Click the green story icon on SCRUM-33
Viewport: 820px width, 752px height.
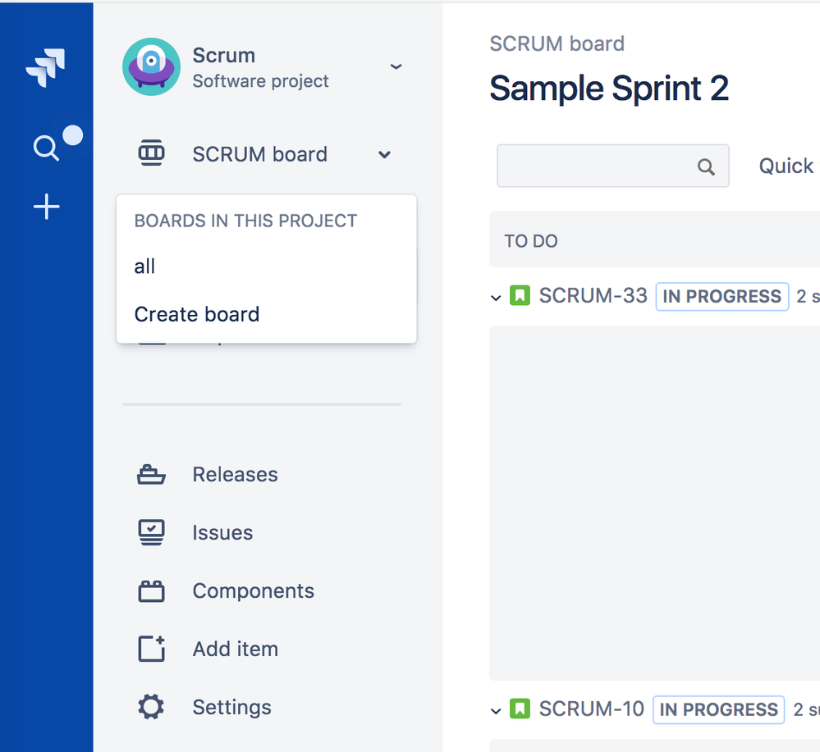tap(520, 295)
